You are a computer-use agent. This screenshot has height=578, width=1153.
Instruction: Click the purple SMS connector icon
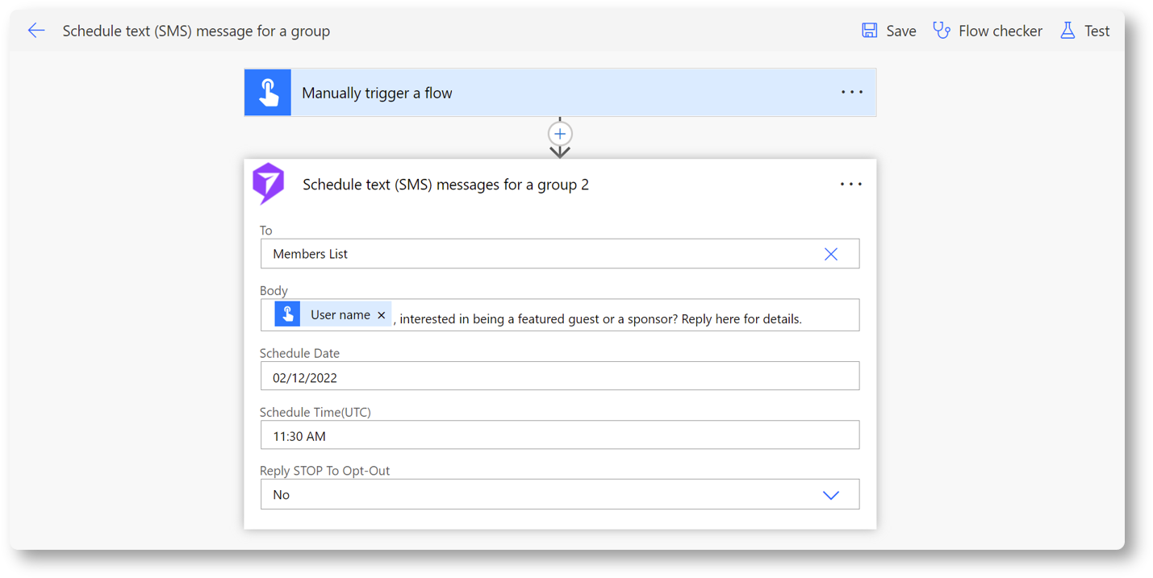269,184
